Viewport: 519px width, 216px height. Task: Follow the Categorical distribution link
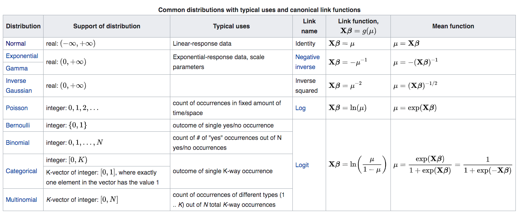coord(21,171)
